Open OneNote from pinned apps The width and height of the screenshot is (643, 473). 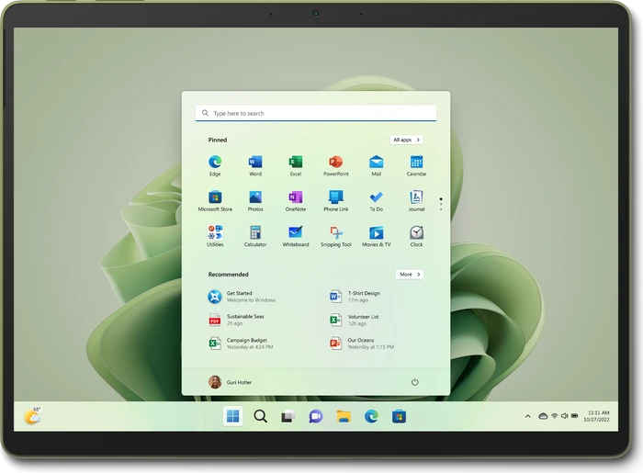295,201
